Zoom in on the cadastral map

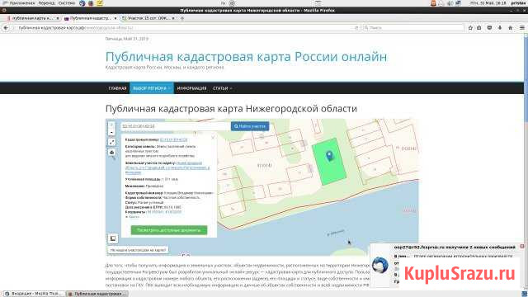coord(112,125)
